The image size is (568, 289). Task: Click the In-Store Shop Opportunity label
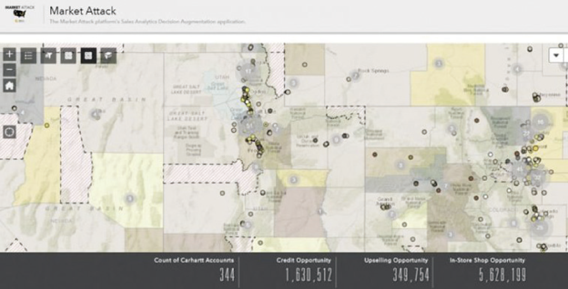(x=487, y=260)
